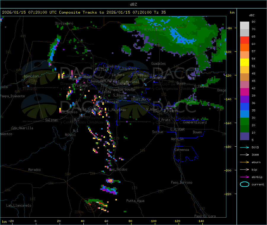Screen dimensions: 267x225
Task: Click the Pampa_Diamante map label
Action: pyautogui.click(x=12, y=96)
